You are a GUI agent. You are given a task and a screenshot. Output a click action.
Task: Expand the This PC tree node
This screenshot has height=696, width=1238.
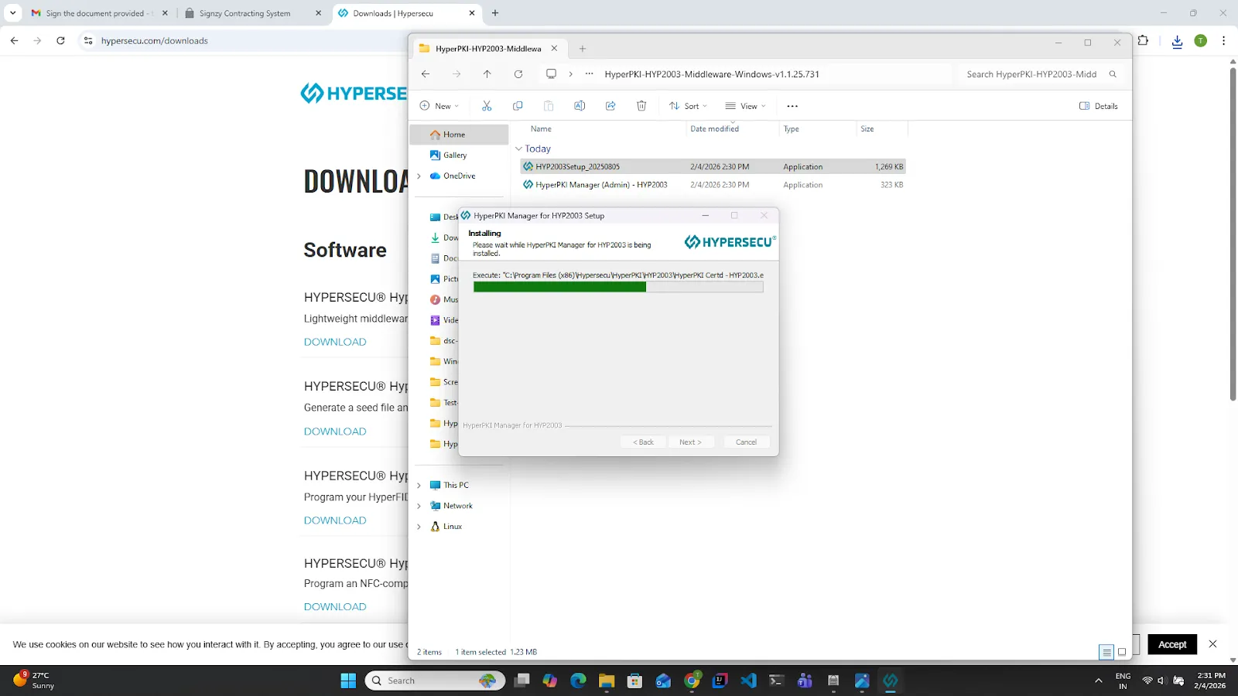point(419,486)
